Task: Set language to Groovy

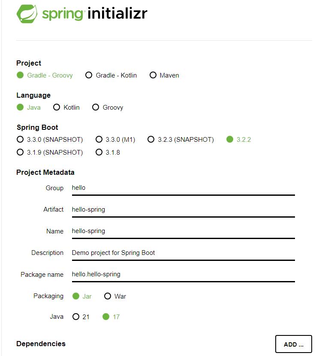Action: pyautogui.click(x=96, y=108)
